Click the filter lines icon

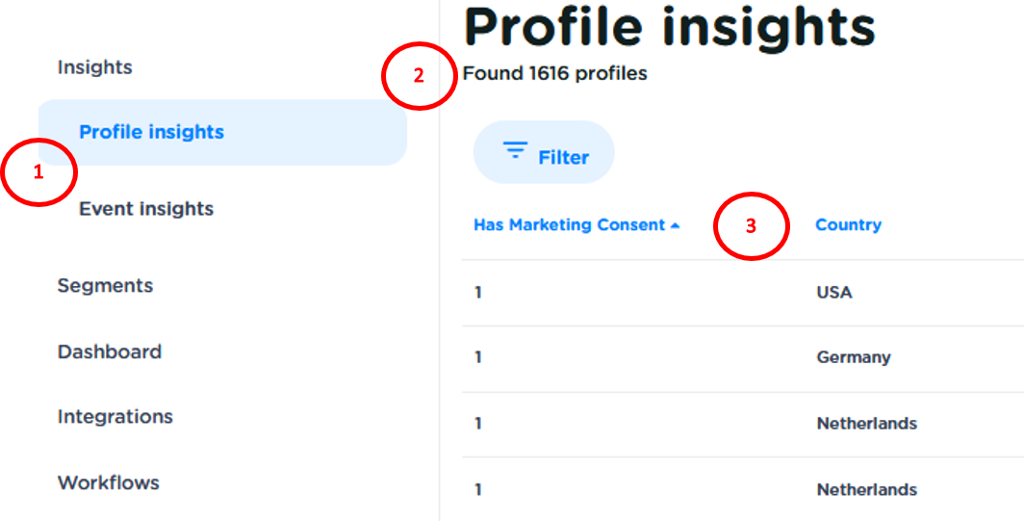pyautogui.click(x=516, y=151)
